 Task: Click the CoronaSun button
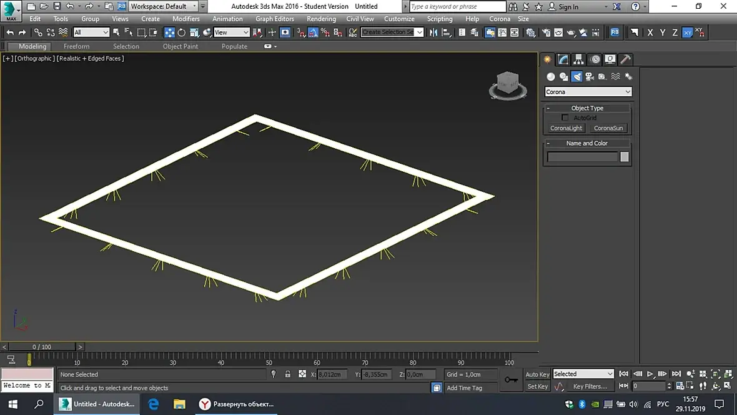point(608,128)
